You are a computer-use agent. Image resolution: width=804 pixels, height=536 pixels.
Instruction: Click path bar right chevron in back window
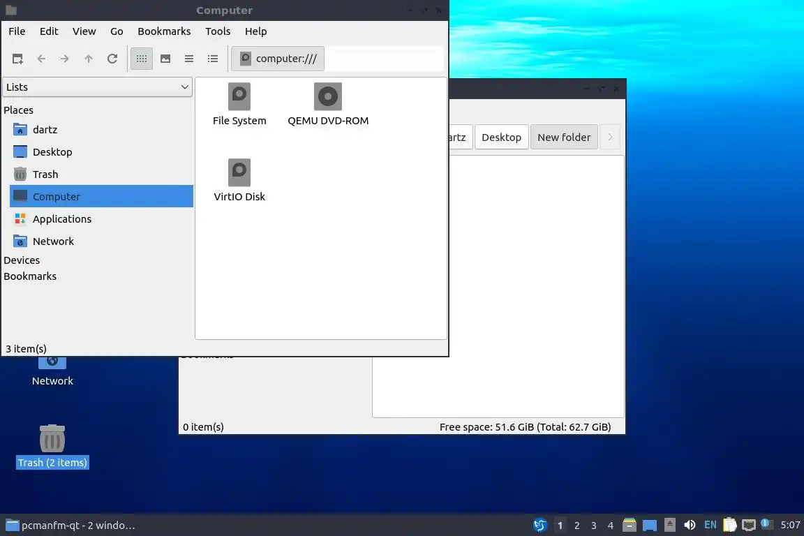[x=610, y=137]
